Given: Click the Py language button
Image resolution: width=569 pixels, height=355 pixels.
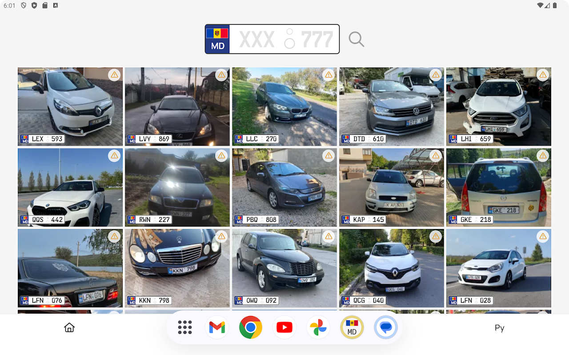Looking at the screenshot, I should [x=499, y=328].
